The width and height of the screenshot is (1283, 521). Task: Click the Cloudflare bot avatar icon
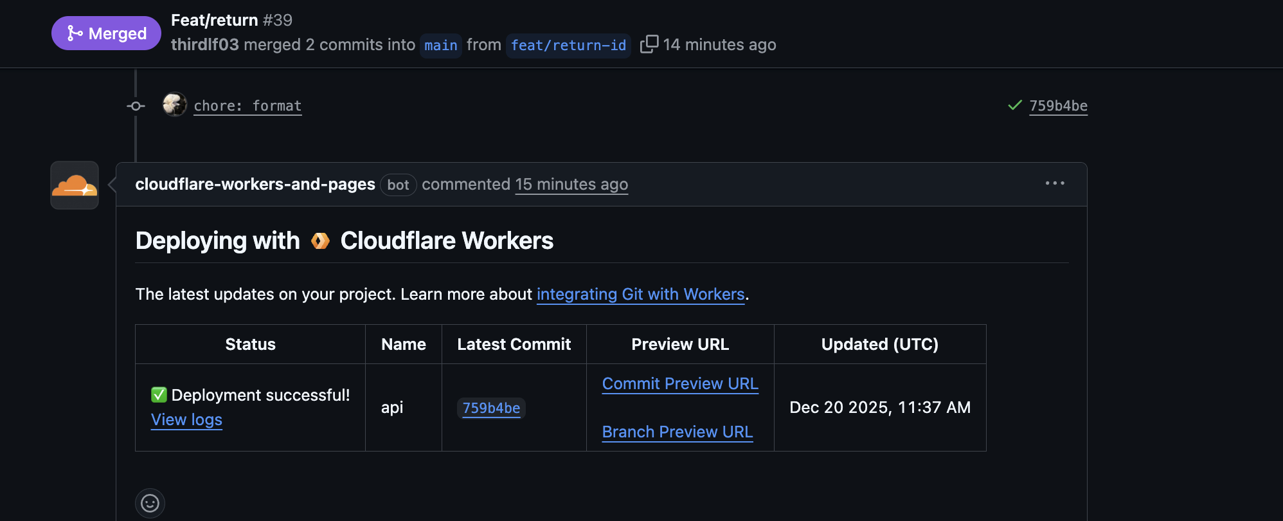pos(75,185)
